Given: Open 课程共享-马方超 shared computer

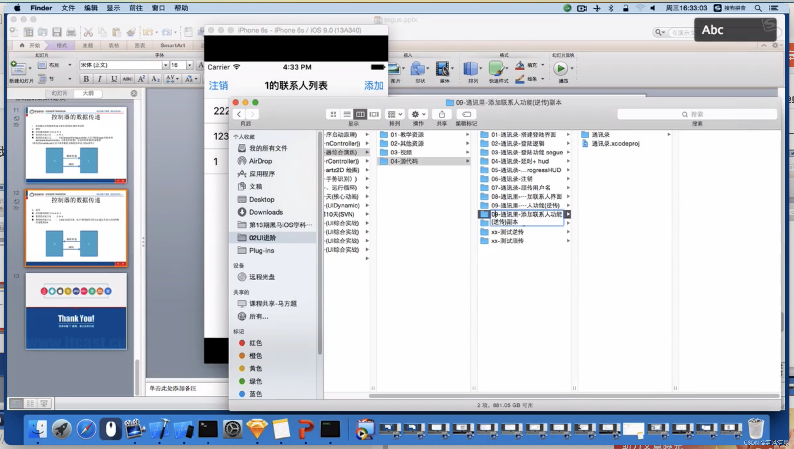Looking at the screenshot, I should [273, 303].
